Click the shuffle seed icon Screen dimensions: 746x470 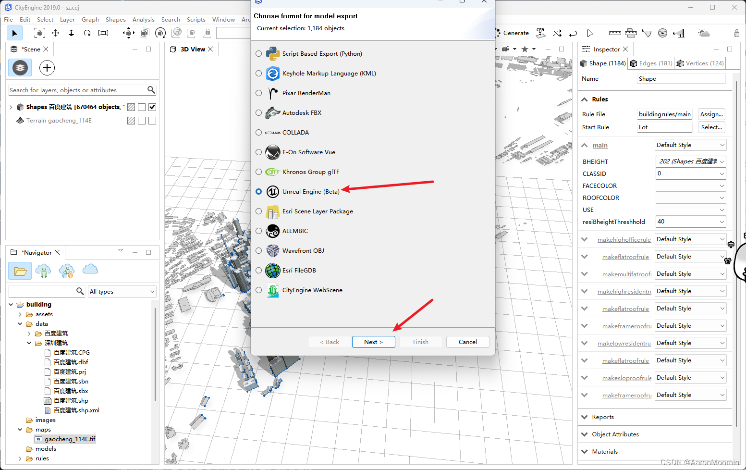pos(557,33)
